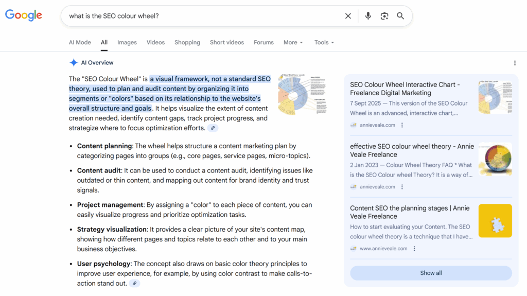Switch to the Images tab
The height and width of the screenshot is (296, 527).
[x=127, y=42]
